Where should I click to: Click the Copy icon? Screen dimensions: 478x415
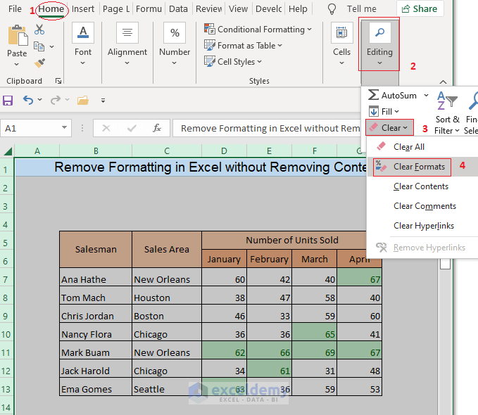coord(39,46)
